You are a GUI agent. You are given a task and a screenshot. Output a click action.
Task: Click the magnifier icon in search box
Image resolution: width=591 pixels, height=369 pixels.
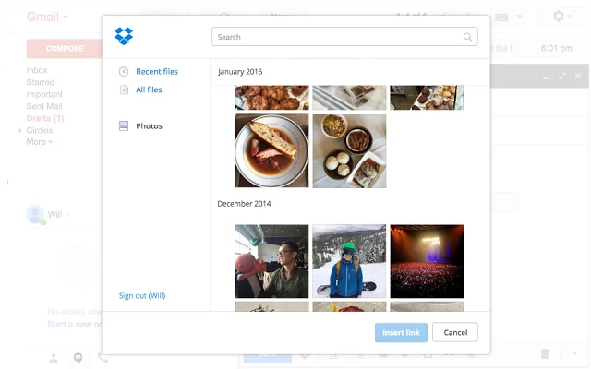click(x=468, y=37)
